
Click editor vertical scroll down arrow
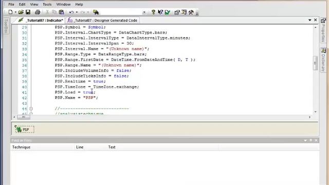point(315,112)
